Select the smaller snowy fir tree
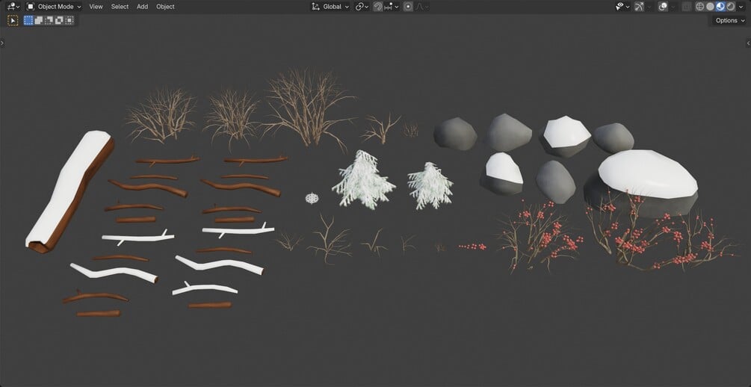Viewport: 751px width, 387px height. (430, 186)
